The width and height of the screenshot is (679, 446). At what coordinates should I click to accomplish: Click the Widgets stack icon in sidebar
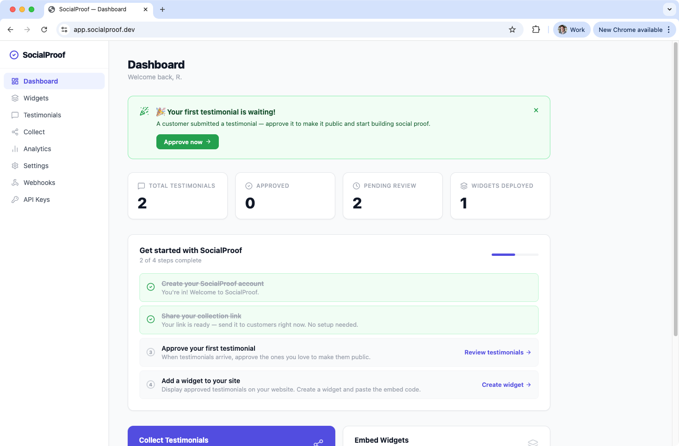point(15,98)
